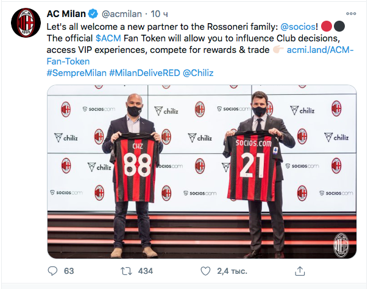Reply to the AC Milan tweet

point(52,270)
